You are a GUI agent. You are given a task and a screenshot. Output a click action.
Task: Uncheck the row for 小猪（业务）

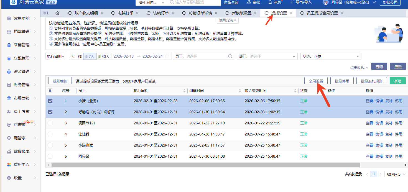pos(50,101)
